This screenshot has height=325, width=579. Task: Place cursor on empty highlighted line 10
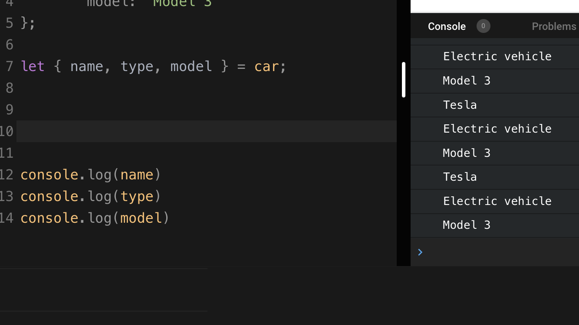(207, 131)
